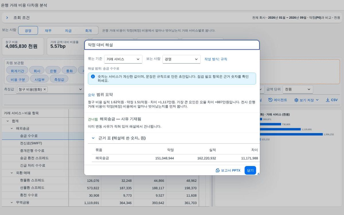Collapse the 합계 tree row

click(x=8, y=121)
